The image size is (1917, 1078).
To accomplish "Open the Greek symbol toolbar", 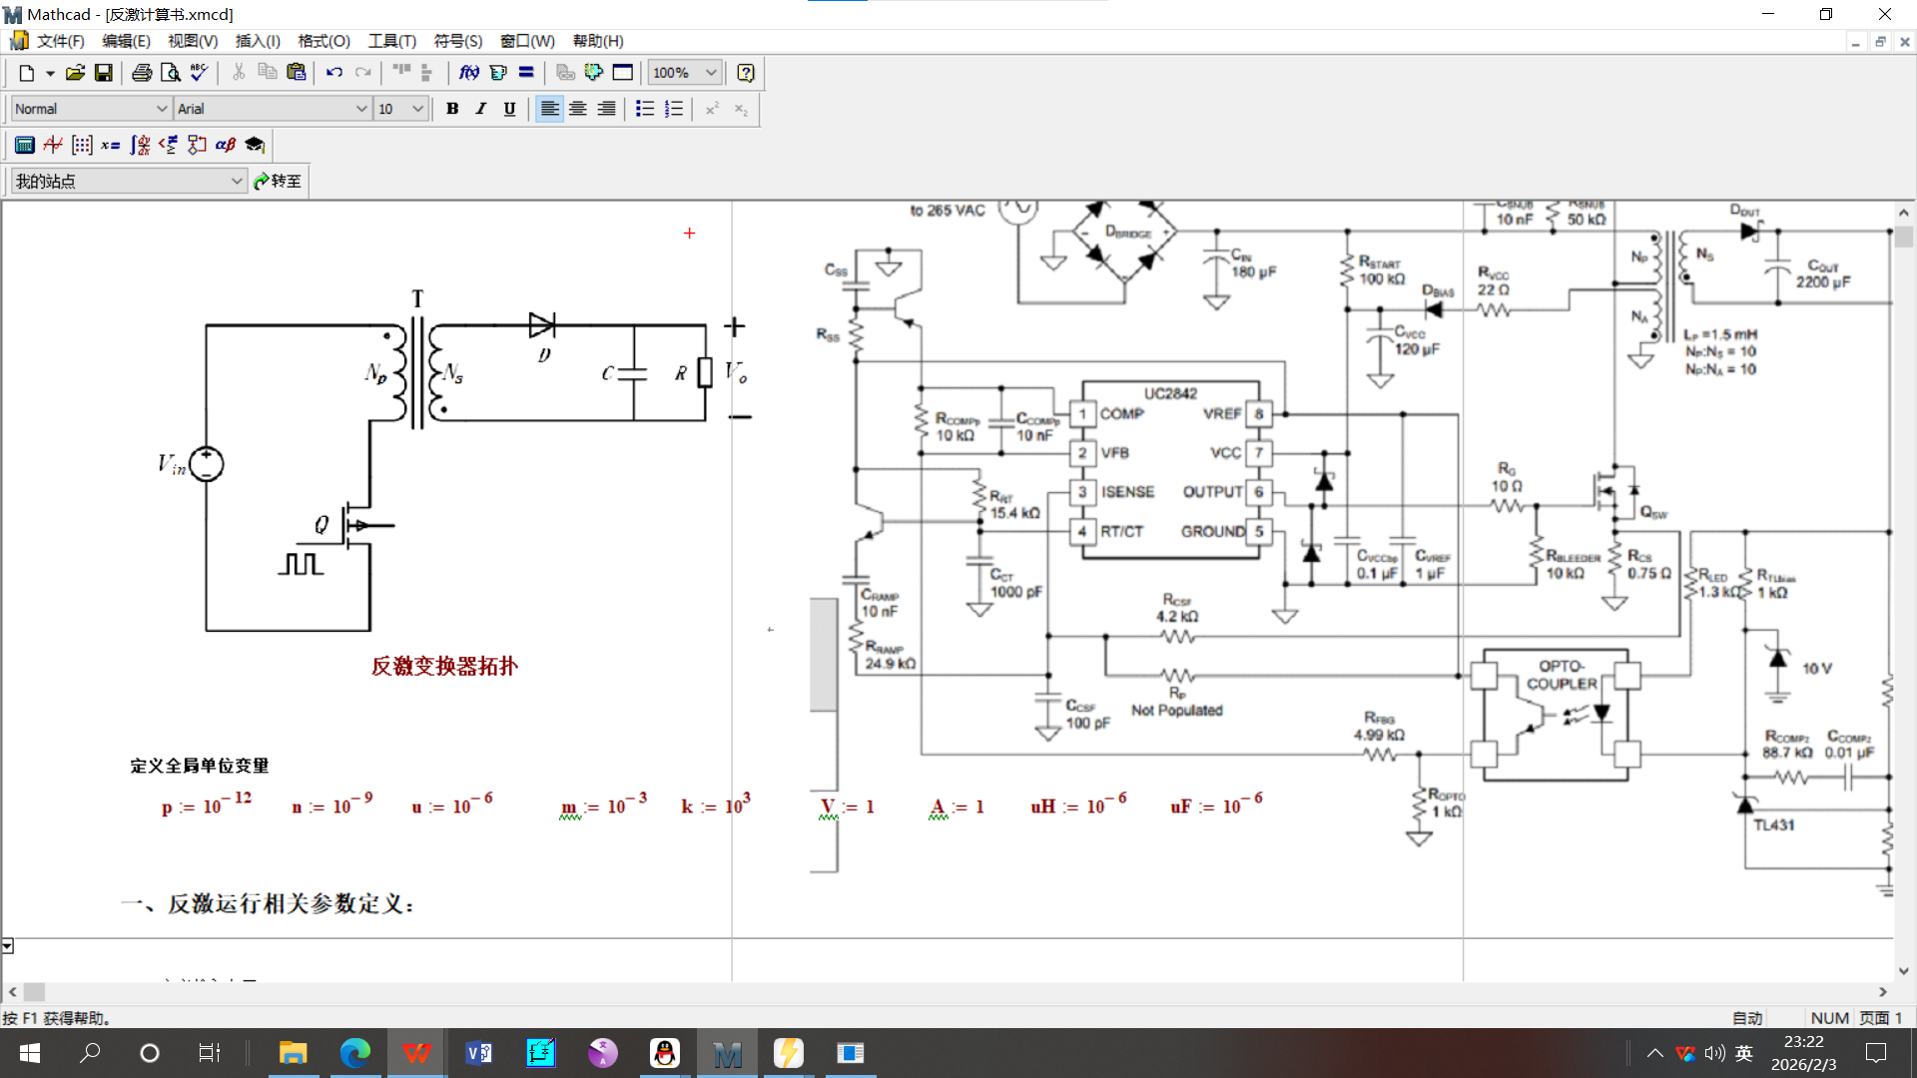I will (226, 145).
